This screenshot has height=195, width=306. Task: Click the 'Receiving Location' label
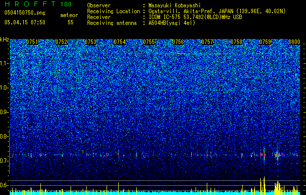pos(113,11)
